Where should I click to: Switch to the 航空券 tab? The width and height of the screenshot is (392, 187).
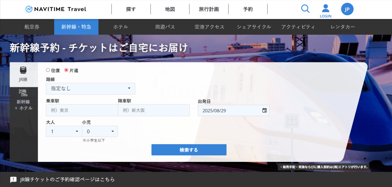[x=32, y=27]
